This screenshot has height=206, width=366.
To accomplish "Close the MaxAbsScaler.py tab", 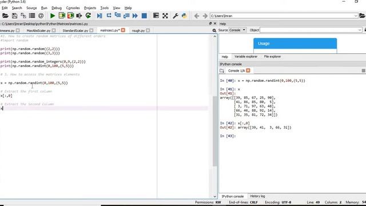I will coord(54,30).
